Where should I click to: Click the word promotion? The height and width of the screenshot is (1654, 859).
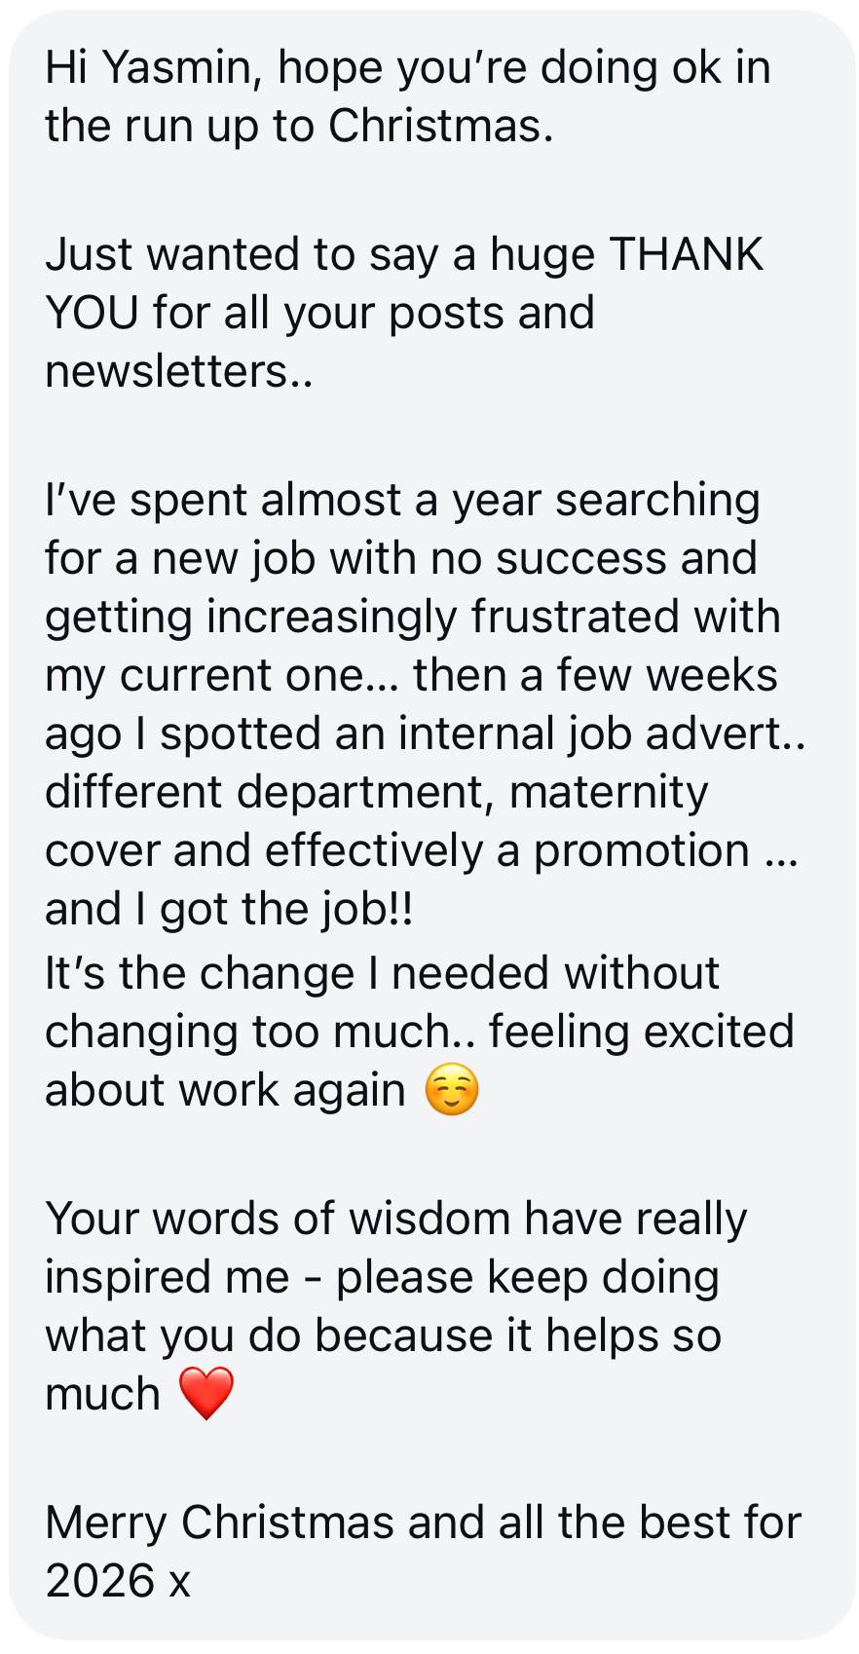click(641, 850)
